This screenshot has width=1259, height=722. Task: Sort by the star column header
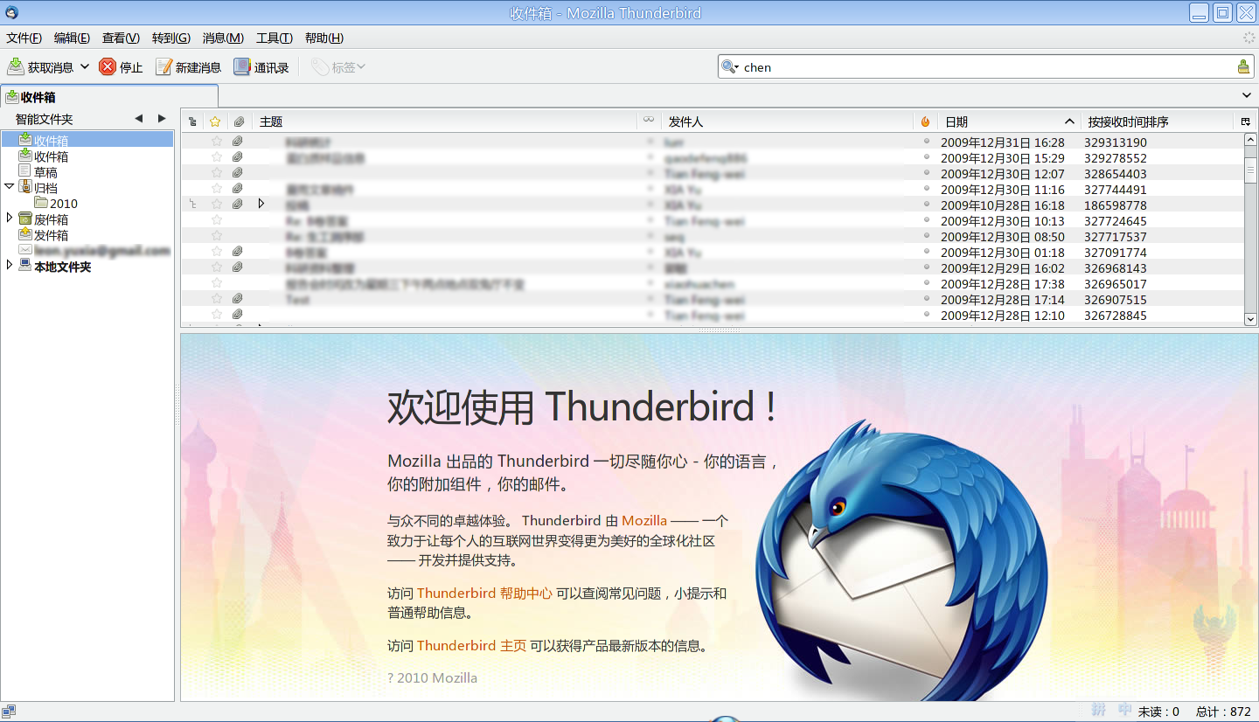coord(215,121)
